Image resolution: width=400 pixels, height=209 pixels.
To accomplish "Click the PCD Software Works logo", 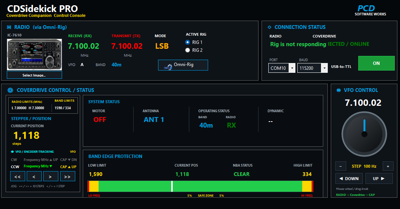I will (370, 11).
